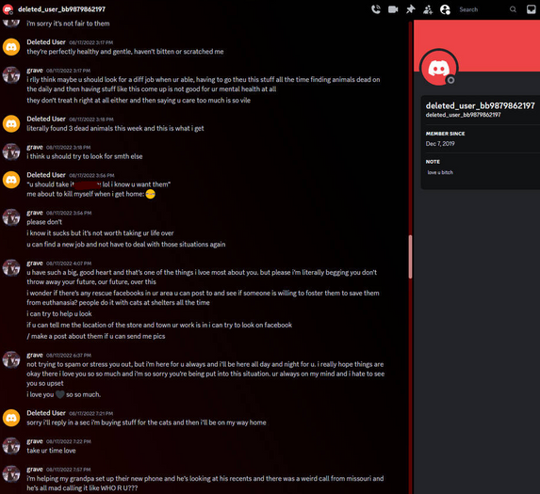The height and width of the screenshot is (494, 540).
Task: Click the chat scrollbar thumb
Action: tap(410, 257)
